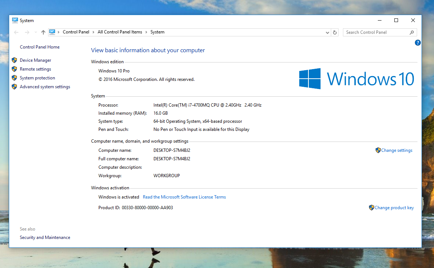Minimize the System window
Viewport: 434px width, 268px height.
tap(379, 20)
